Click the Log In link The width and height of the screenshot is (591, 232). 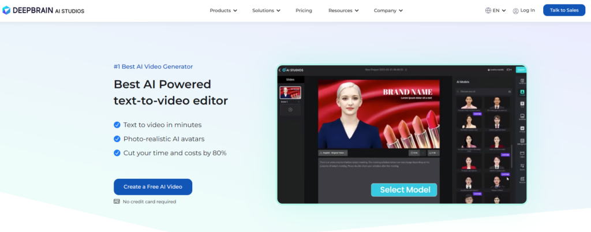coord(528,10)
